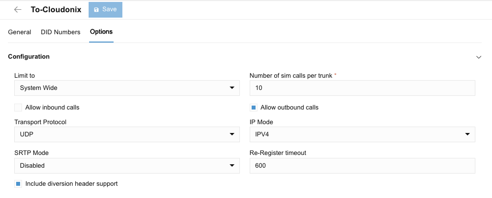Screen dimensions: 492x198
Task: Click the sim calls per trunk field
Action: click(362, 88)
